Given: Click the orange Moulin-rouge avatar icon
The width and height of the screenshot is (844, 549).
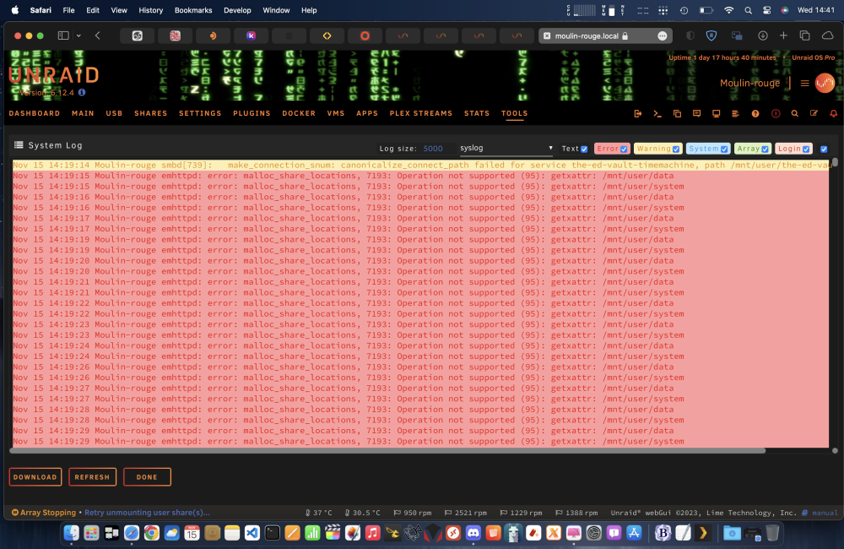Looking at the screenshot, I should coord(825,83).
